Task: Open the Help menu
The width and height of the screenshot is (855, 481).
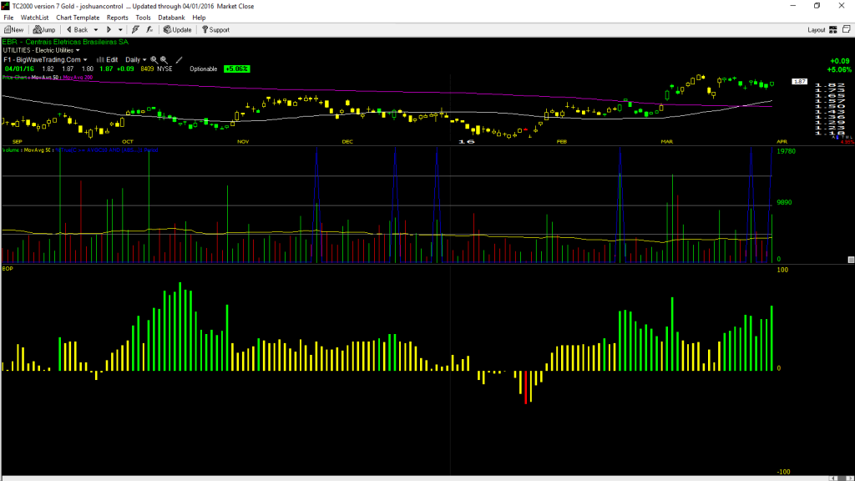Action: pos(199,18)
